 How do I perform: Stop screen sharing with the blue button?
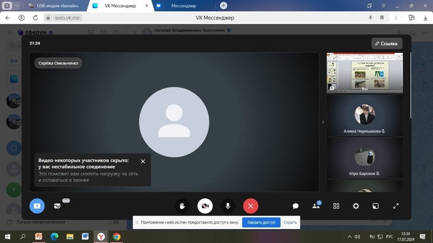37,206
